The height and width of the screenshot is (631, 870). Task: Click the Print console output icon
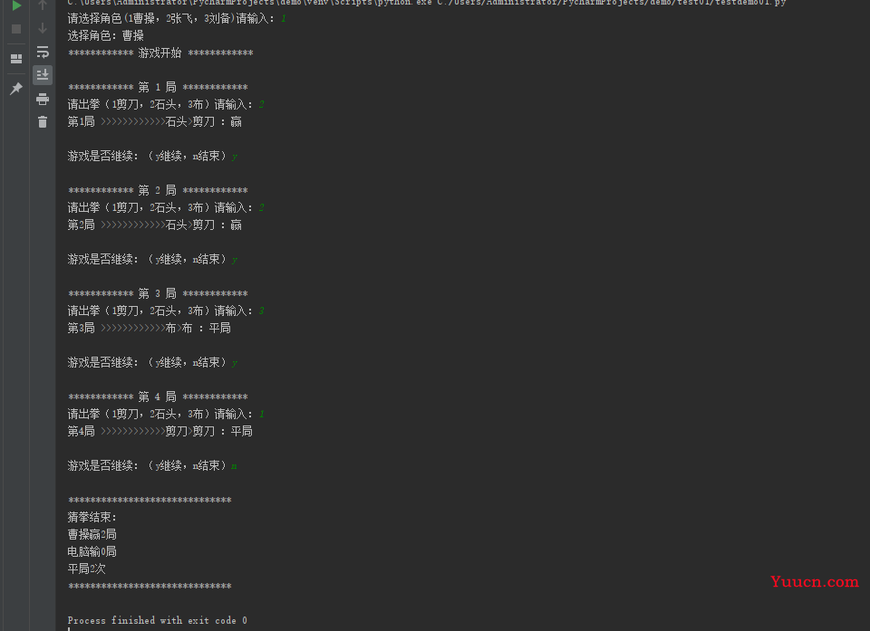coord(43,100)
